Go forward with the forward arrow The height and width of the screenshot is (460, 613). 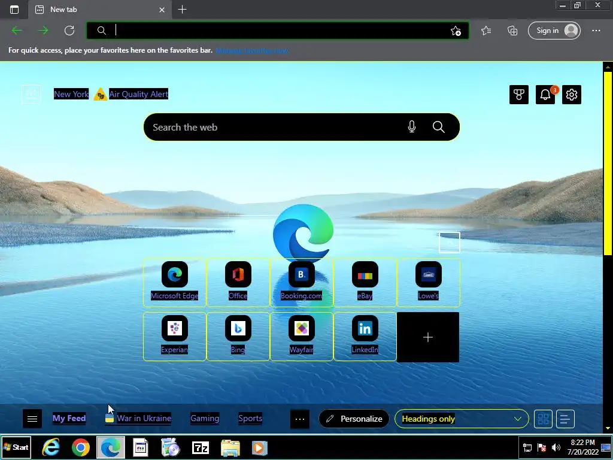[43, 31]
